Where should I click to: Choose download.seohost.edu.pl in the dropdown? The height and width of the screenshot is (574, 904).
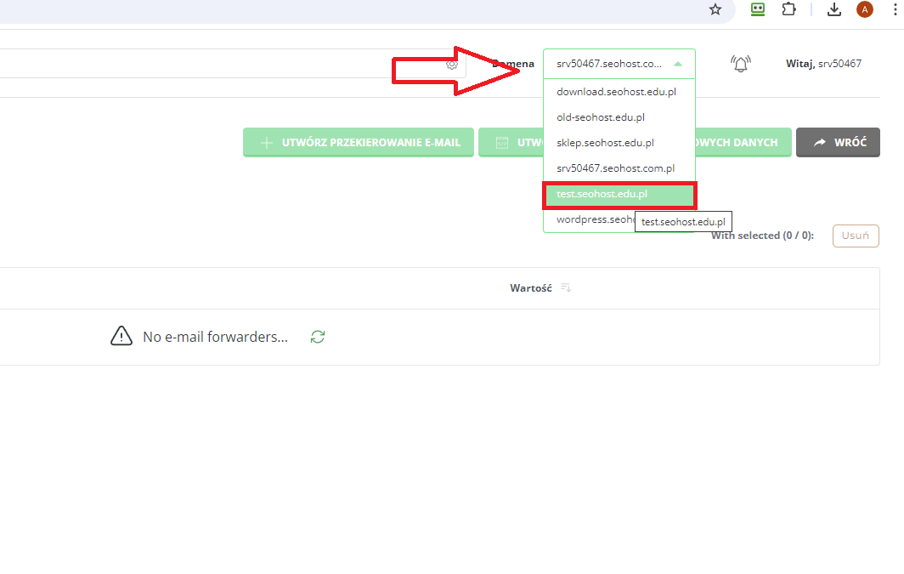coord(616,92)
